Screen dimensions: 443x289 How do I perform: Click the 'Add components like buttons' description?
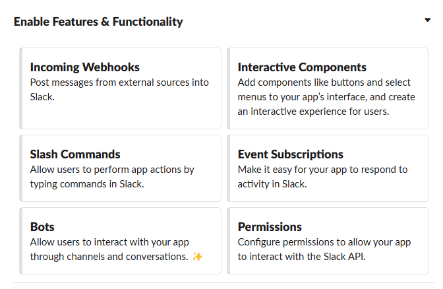click(x=326, y=97)
